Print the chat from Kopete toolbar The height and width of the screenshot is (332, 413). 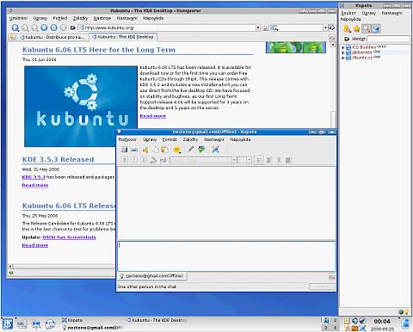134,149
